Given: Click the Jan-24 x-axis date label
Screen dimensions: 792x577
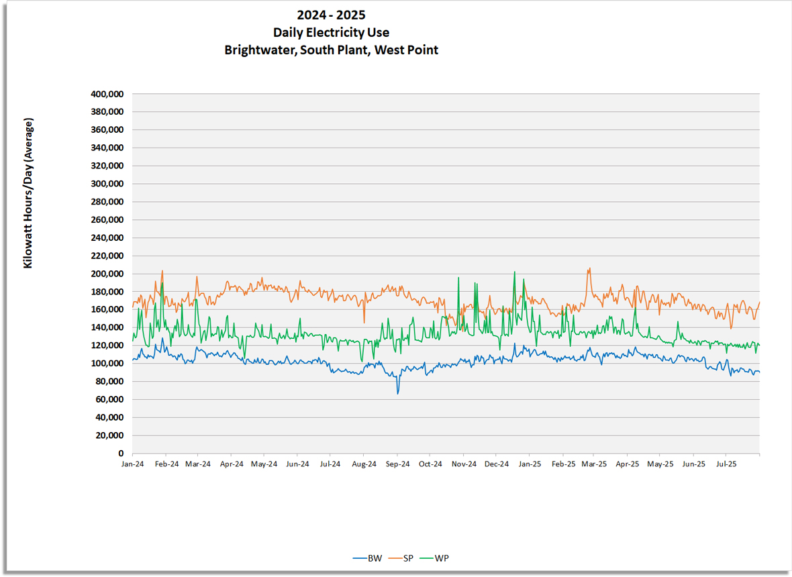Looking at the screenshot, I should tap(132, 464).
